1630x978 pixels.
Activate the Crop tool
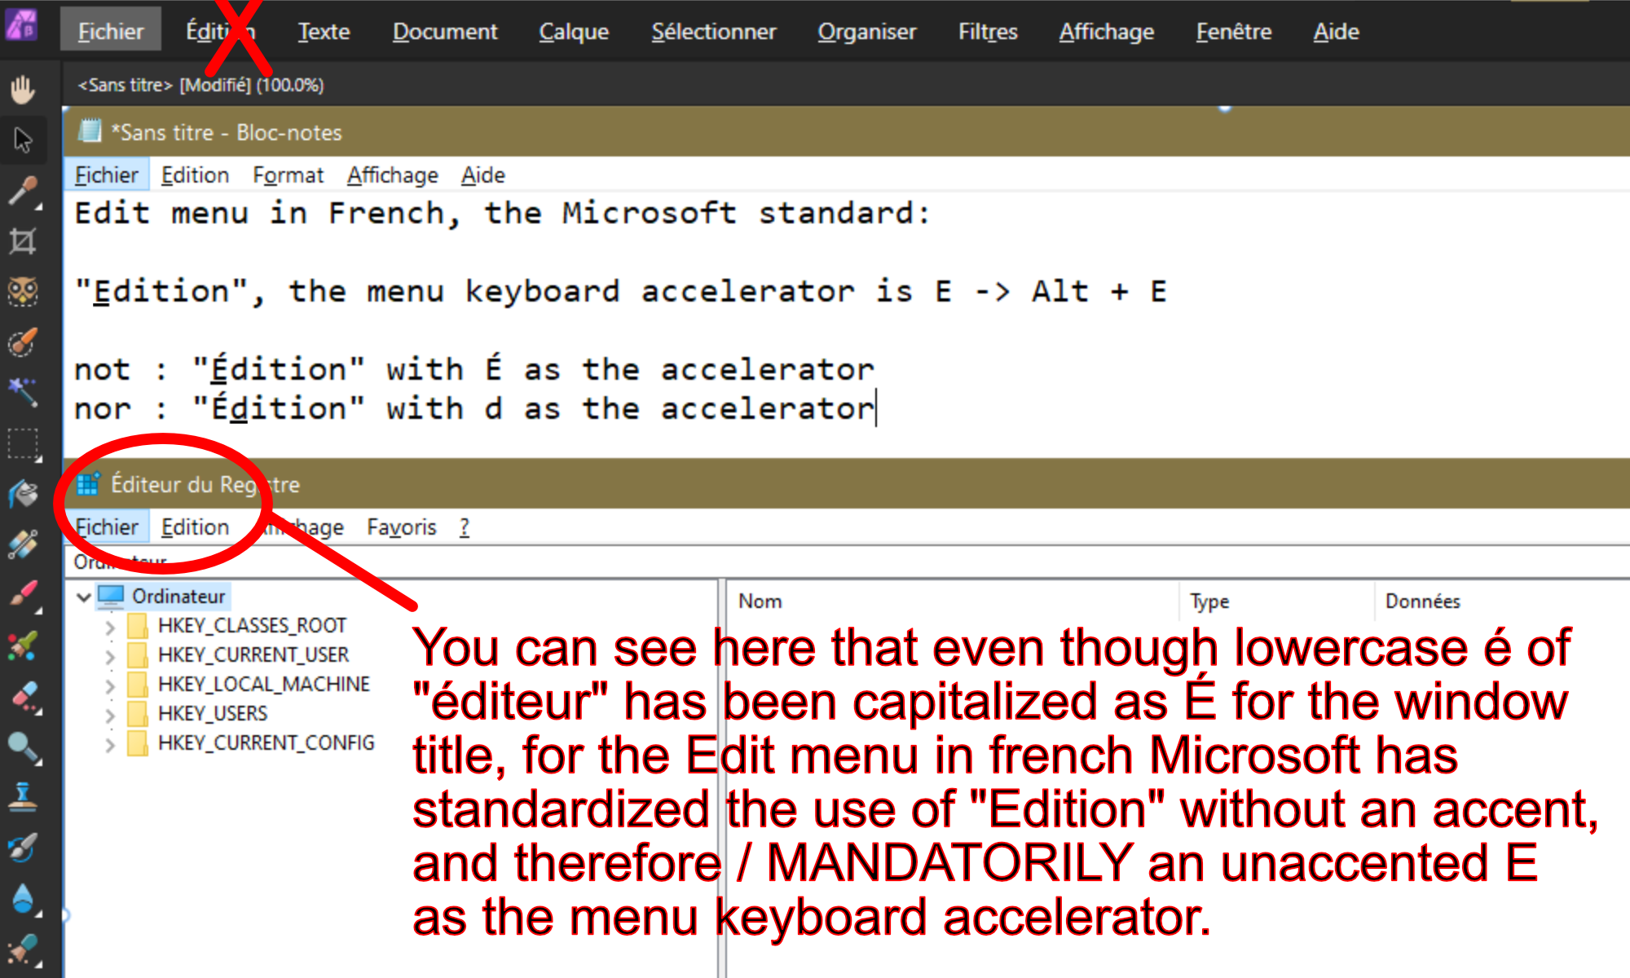[x=23, y=241]
